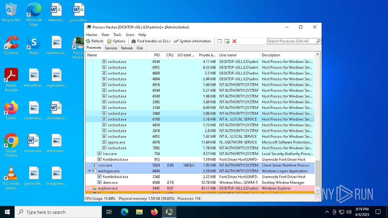Select the explorer.exe process row
Viewport: 388px width, 218px height.
(200, 188)
